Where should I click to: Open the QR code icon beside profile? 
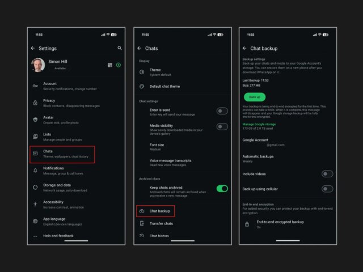pyautogui.click(x=110, y=65)
